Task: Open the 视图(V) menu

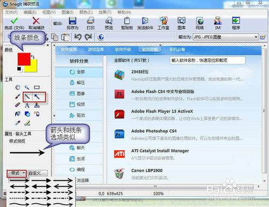Action: 49,12
